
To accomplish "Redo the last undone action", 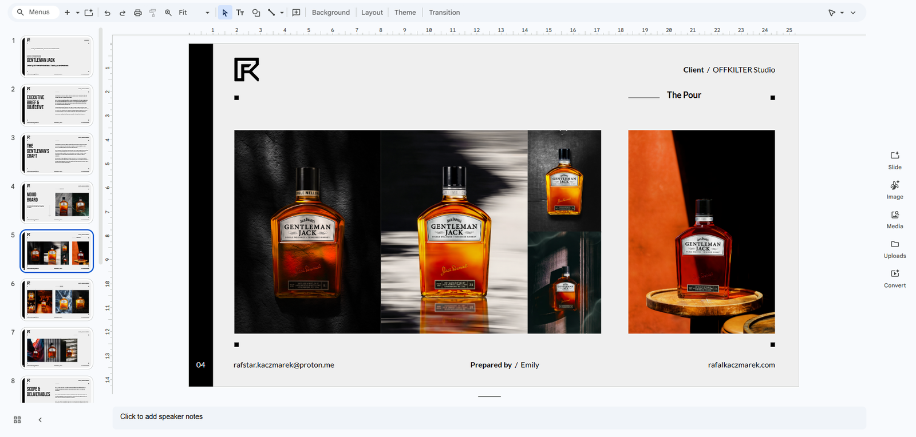I will coord(122,13).
